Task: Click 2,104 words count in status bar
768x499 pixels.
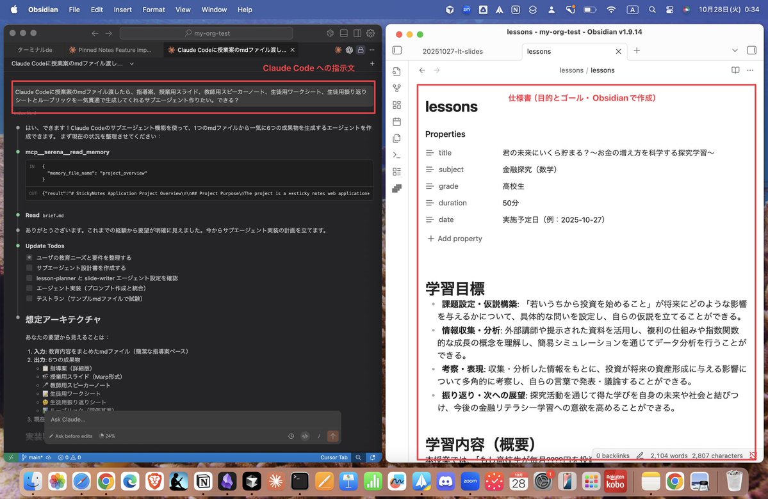Action: coord(669,455)
